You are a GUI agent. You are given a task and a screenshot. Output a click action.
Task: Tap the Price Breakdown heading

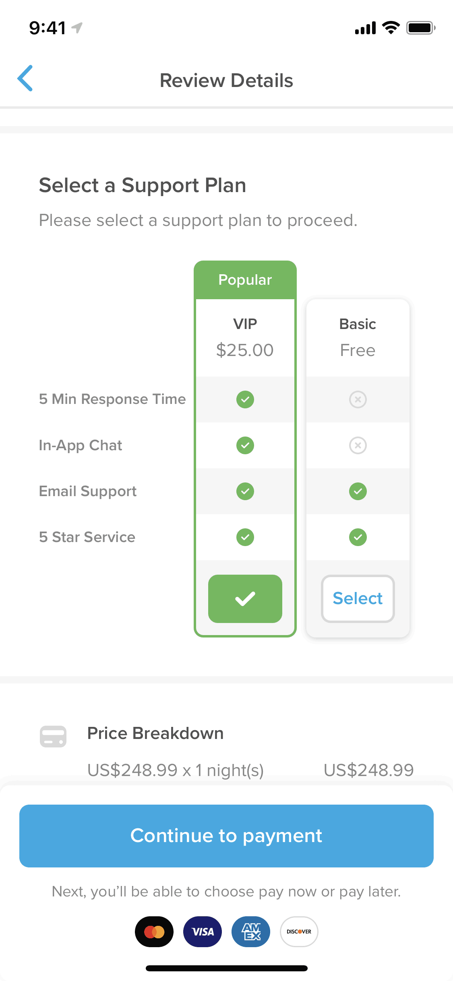(x=155, y=733)
